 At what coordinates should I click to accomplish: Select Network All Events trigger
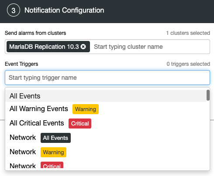click(x=106, y=138)
